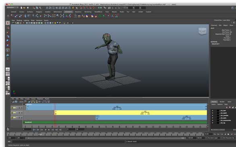Open Layer Editor Options menu

[x=220, y=104]
